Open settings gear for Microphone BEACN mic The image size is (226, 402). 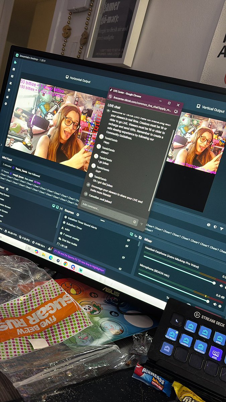click(x=220, y=306)
